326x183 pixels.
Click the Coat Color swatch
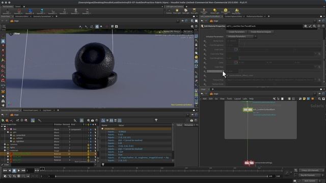point(236,50)
